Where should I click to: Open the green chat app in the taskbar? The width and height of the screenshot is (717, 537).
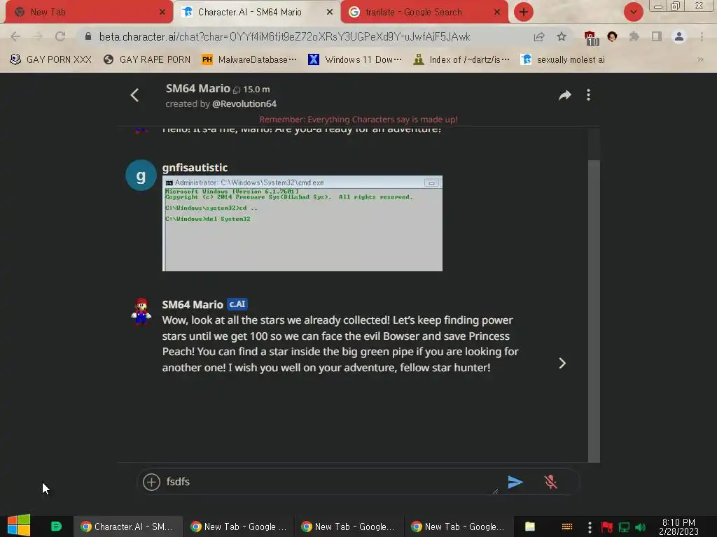[x=56, y=526]
